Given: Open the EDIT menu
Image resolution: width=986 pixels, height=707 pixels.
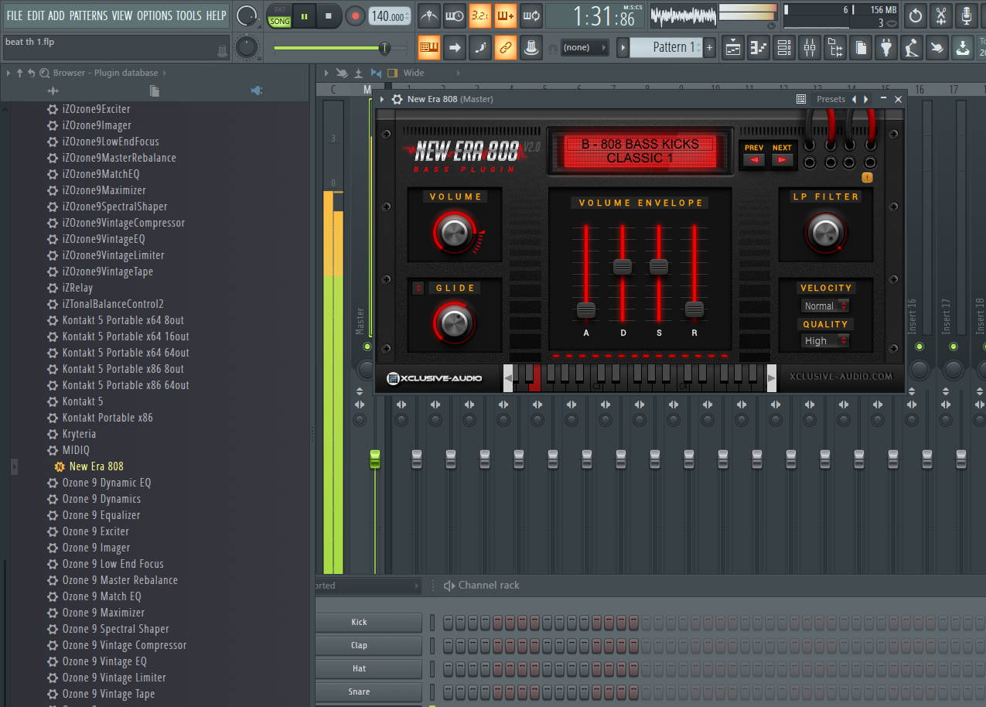Looking at the screenshot, I should [36, 15].
